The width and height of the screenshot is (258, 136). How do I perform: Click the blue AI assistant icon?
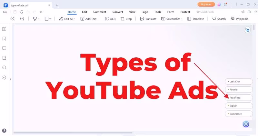click(x=246, y=124)
